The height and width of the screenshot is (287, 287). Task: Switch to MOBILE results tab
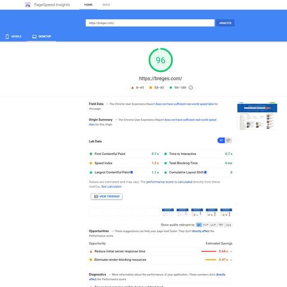pos(14,37)
